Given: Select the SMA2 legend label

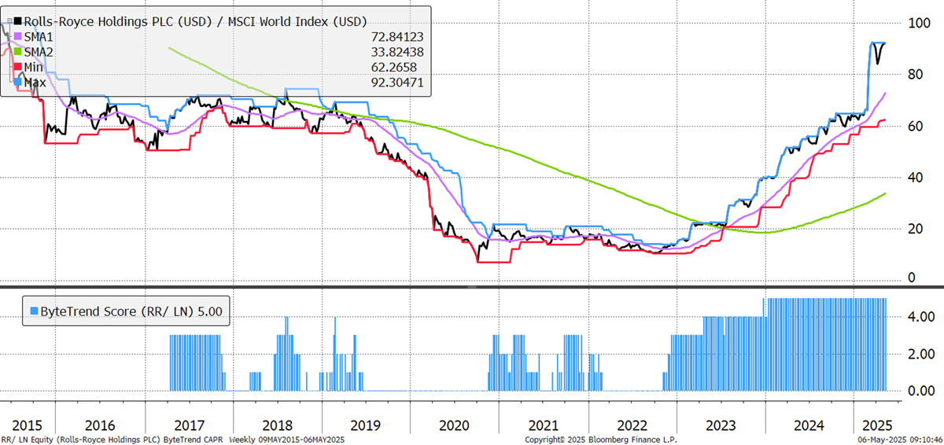Looking at the screenshot, I should [40, 51].
